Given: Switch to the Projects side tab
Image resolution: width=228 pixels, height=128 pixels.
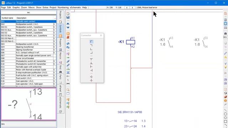Looking at the screenshot, I should (61, 17).
